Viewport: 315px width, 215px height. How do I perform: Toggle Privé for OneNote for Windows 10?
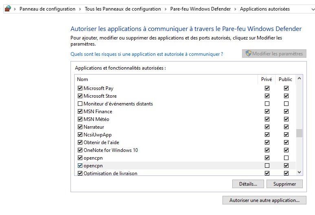coord(267,150)
